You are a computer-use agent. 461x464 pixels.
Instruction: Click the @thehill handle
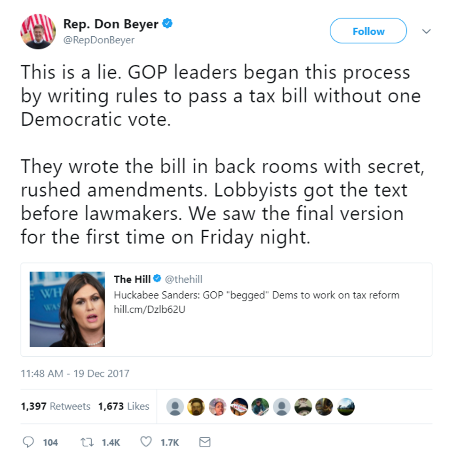[x=183, y=279]
